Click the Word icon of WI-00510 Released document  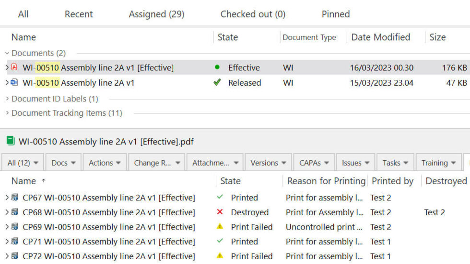click(14, 82)
